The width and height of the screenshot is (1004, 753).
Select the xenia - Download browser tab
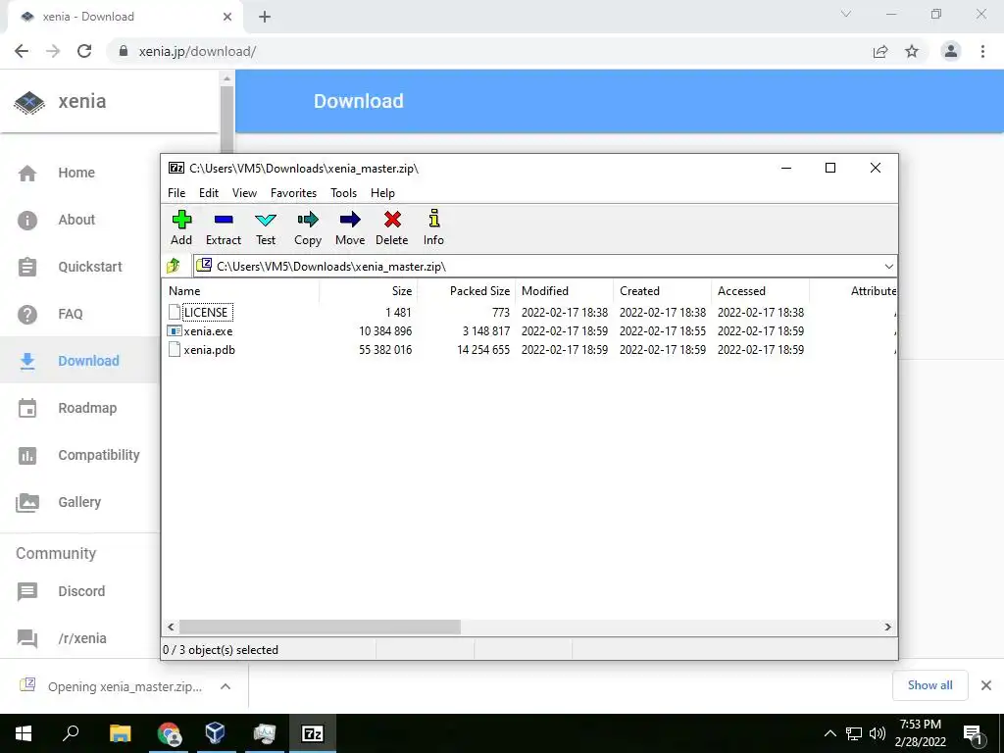125,18
